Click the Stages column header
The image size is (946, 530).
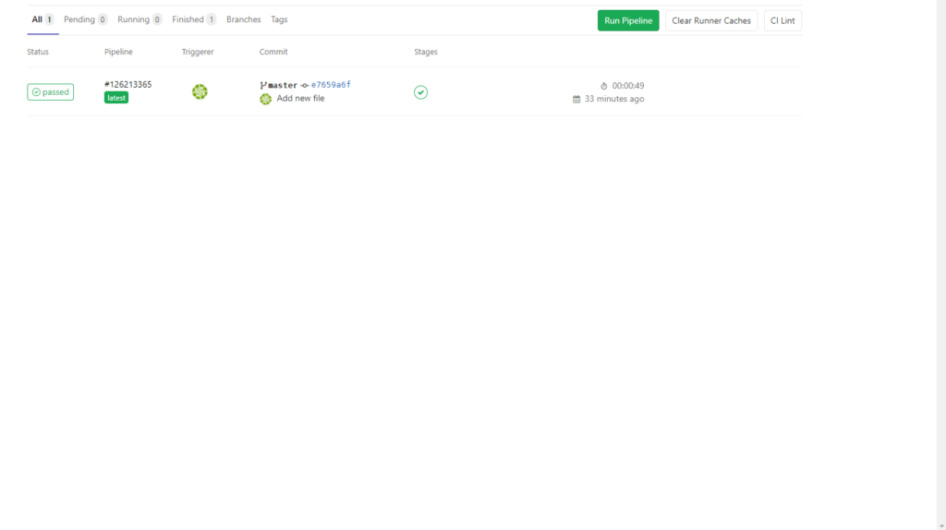[x=426, y=52]
